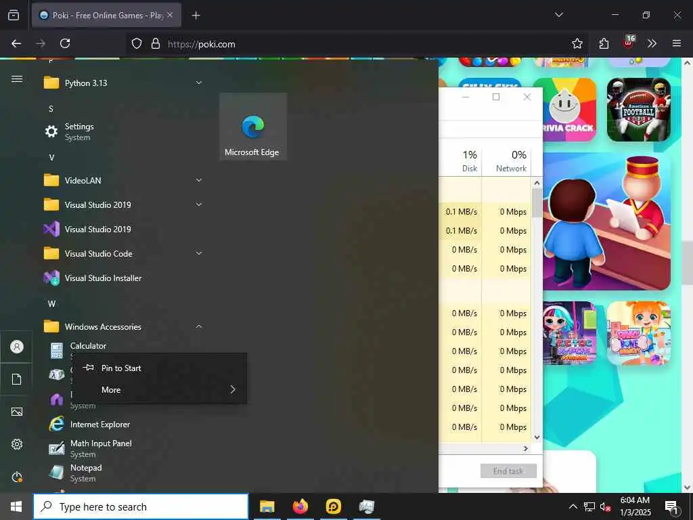This screenshot has width=693, height=520.
Task: Open the hotel reception game thumbnail
Action: (607, 221)
